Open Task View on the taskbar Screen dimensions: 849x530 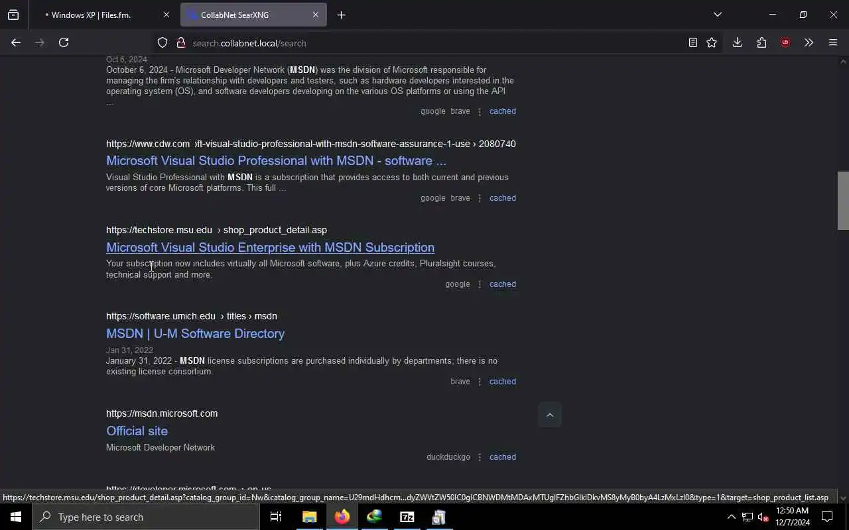(x=276, y=517)
